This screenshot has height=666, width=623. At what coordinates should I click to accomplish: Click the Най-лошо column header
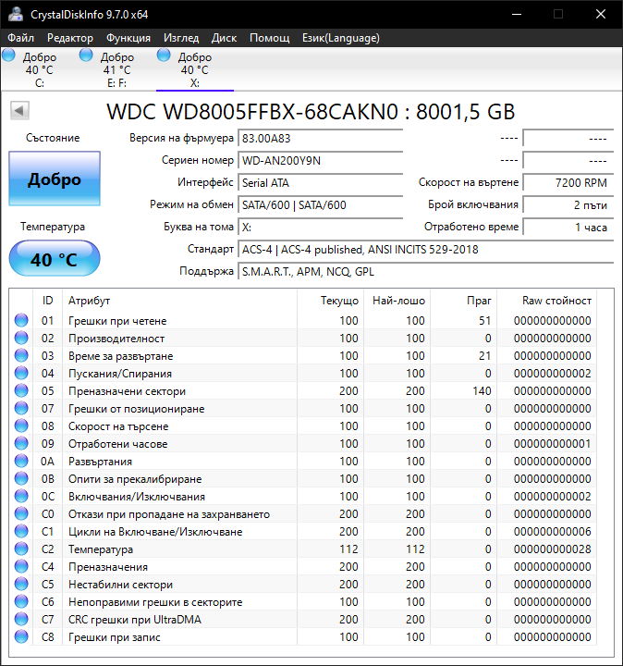coord(399,301)
